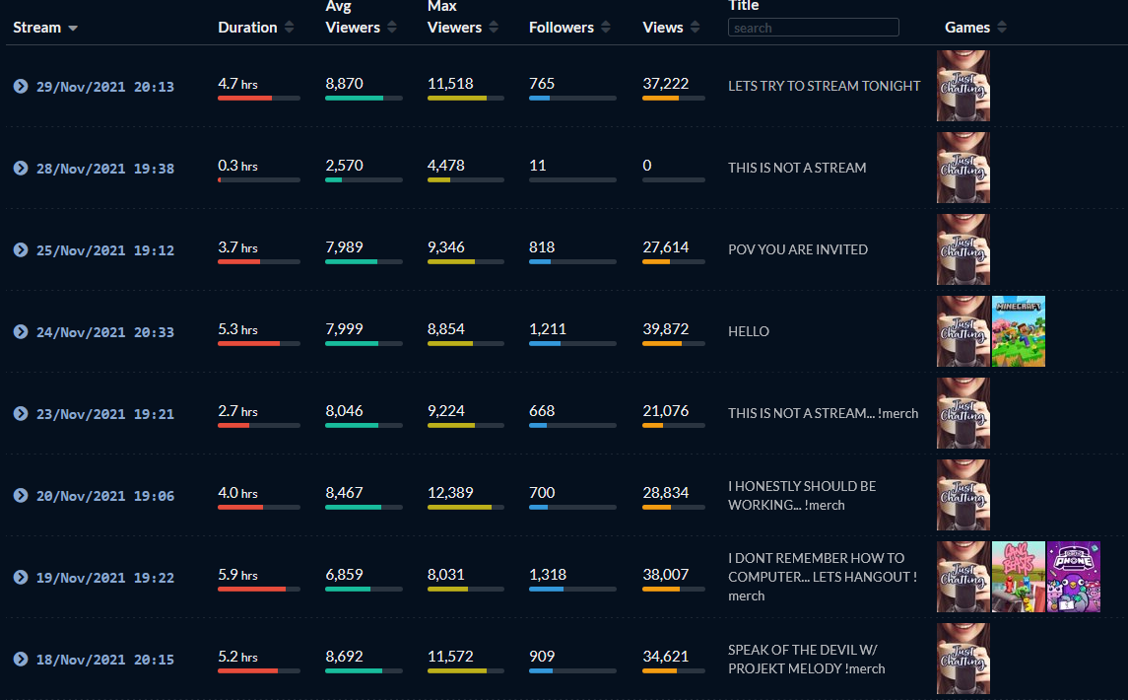The width and height of the screenshot is (1128, 700).
Task: Click the 0.3 hrs duration value
Action: click(237, 166)
